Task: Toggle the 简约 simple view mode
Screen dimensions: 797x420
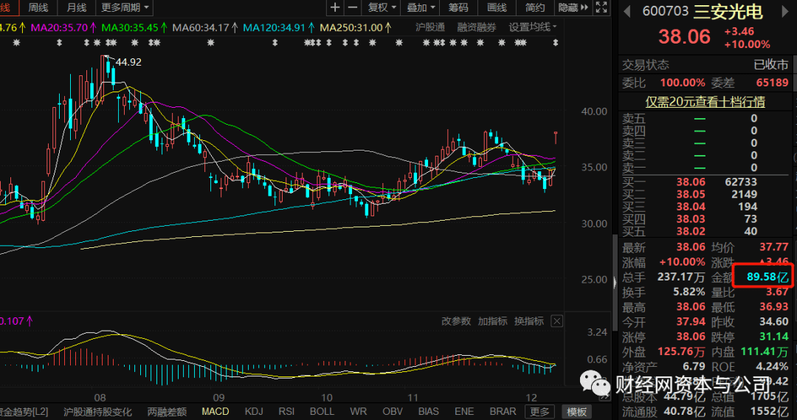Action: point(535,7)
